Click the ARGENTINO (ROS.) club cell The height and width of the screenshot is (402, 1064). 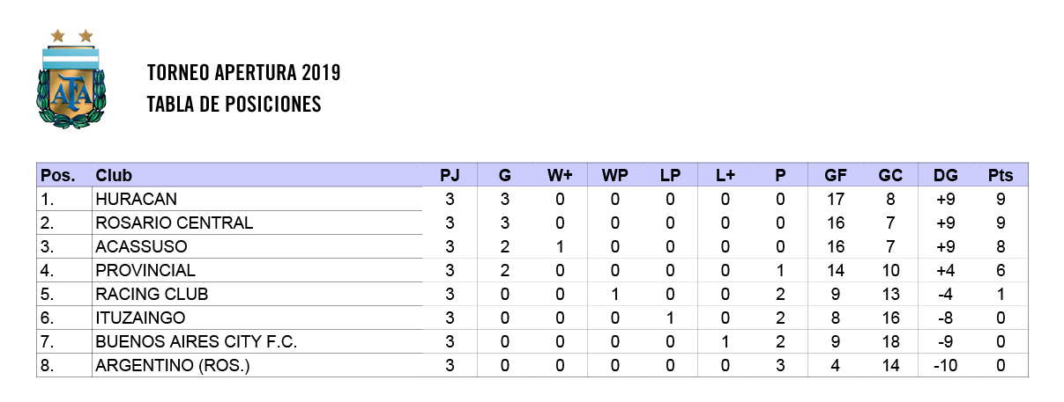[173, 365]
